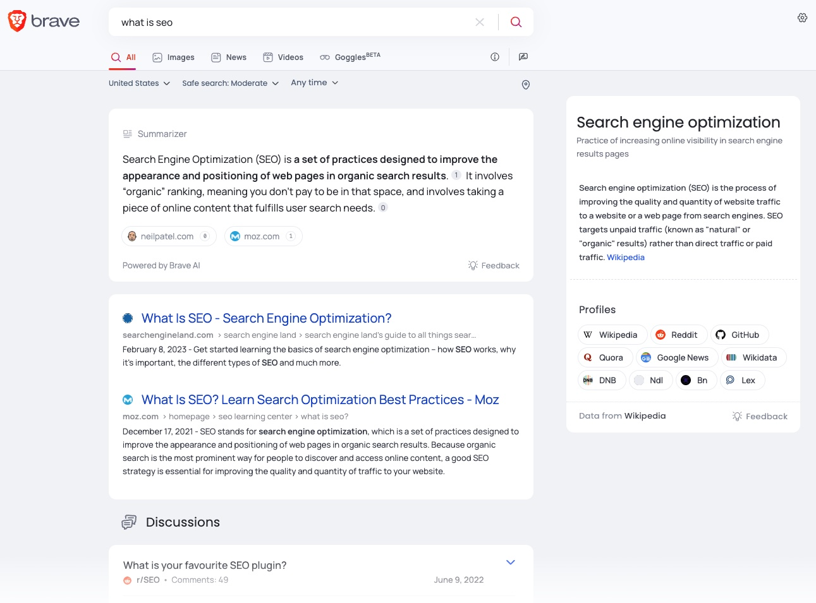
Task: Click the location pin icon on the filter bar
Action: [x=525, y=85]
